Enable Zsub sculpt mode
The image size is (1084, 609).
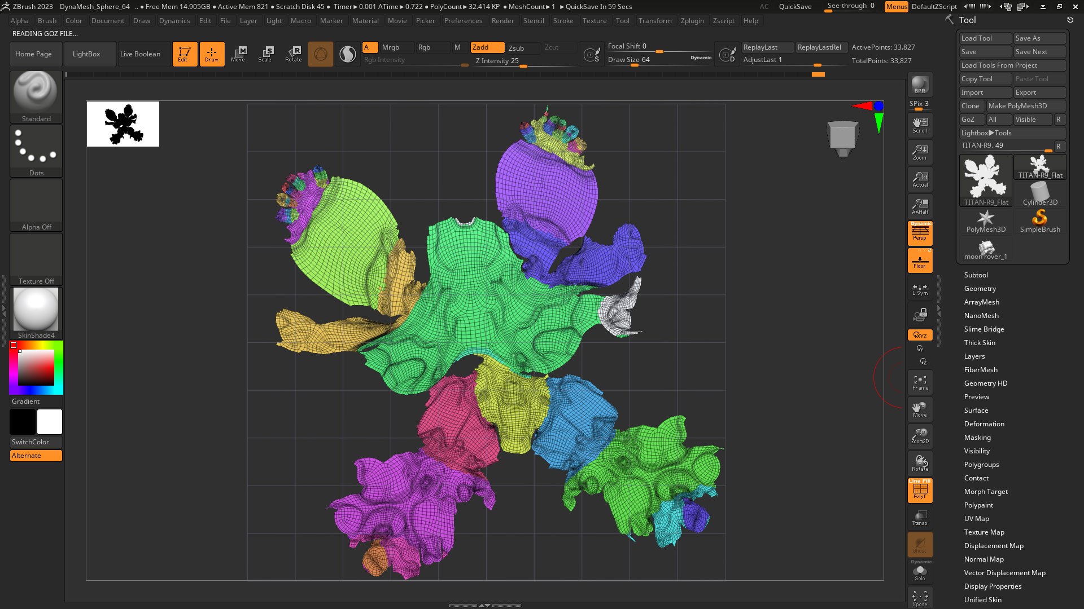(523, 48)
